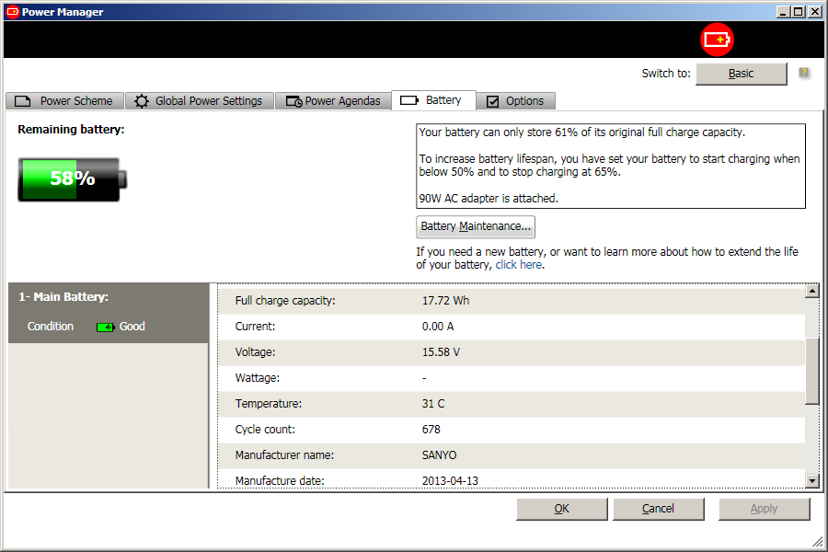Click the battery details scrollbar thumb
The height and width of the screenshot is (552, 828).
(811, 370)
